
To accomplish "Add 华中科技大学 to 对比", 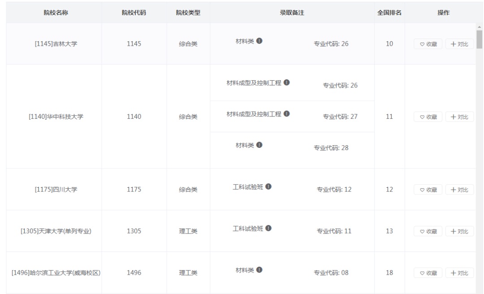I will [459, 117].
